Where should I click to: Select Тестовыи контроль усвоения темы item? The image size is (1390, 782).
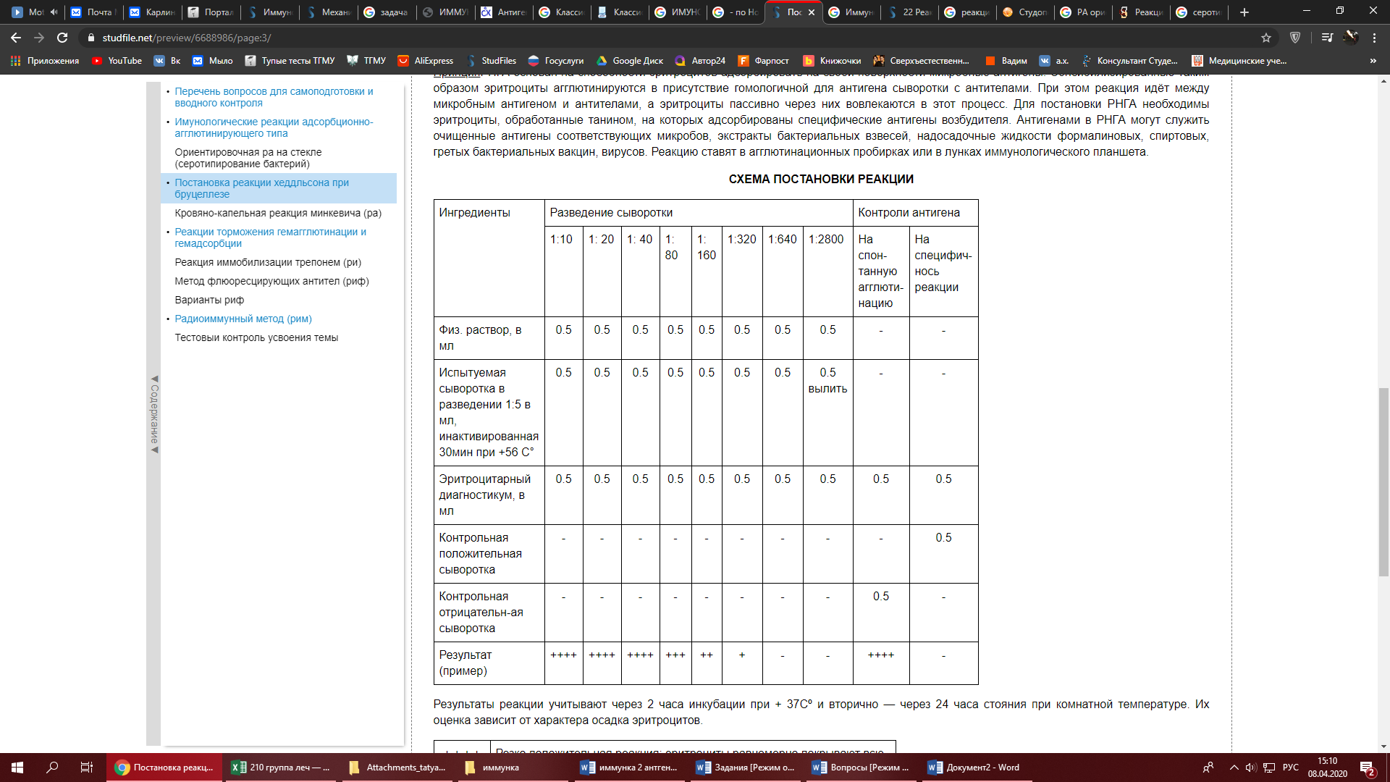tap(256, 337)
